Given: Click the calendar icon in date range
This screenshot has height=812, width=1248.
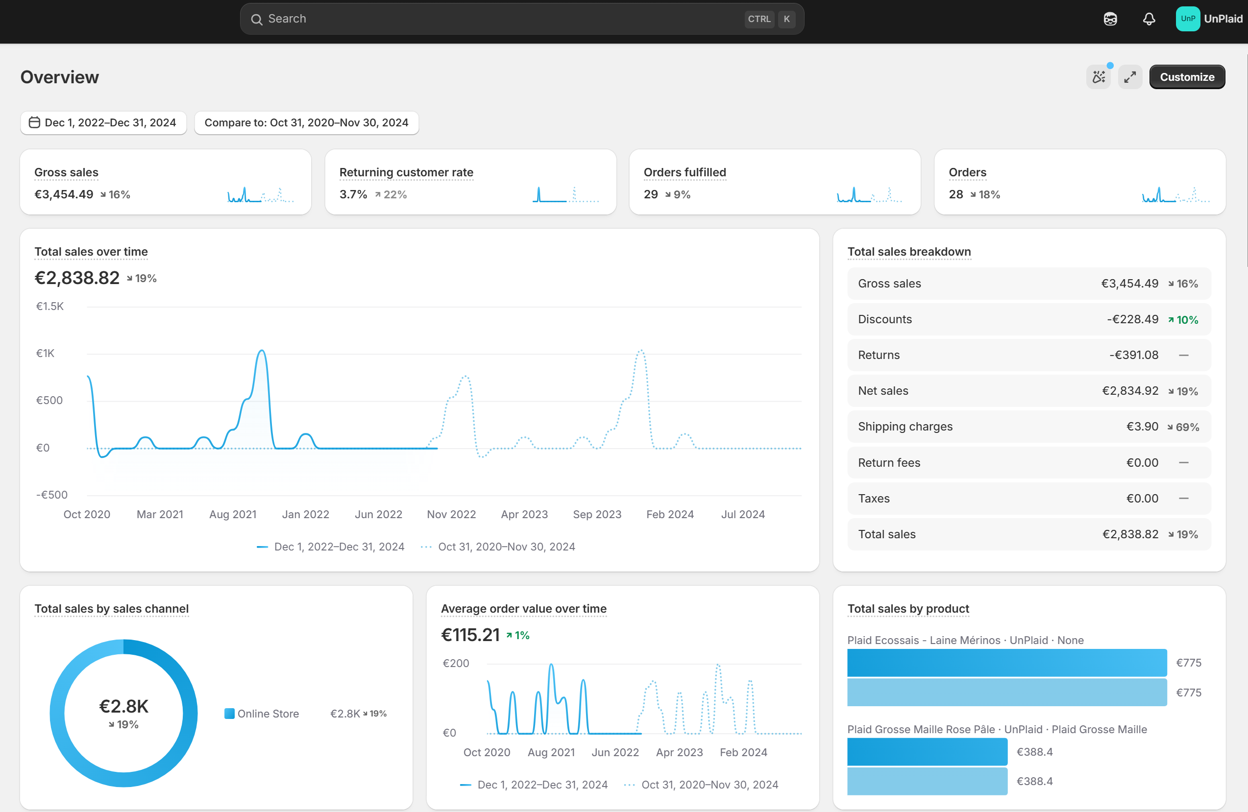Looking at the screenshot, I should [x=35, y=122].
